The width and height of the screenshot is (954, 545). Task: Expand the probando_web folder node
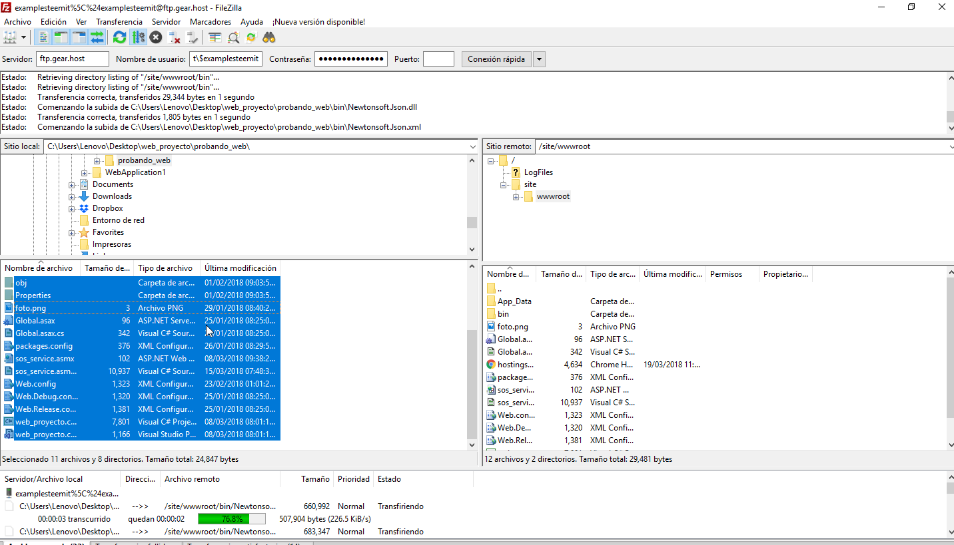(x=97, y=160)
